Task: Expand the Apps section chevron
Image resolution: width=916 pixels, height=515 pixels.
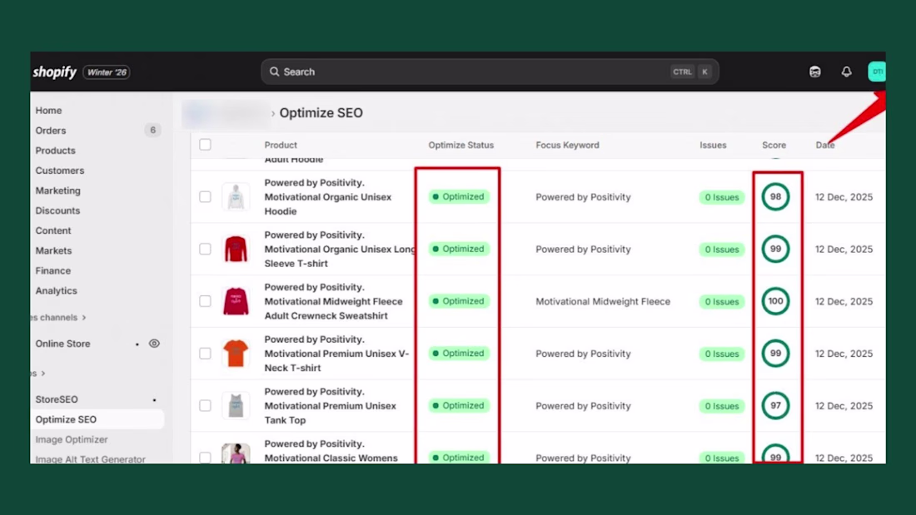Action: click(43, 373)
